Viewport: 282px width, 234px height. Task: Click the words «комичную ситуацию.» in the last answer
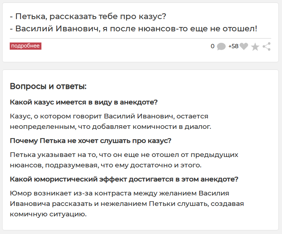point(48,214)
